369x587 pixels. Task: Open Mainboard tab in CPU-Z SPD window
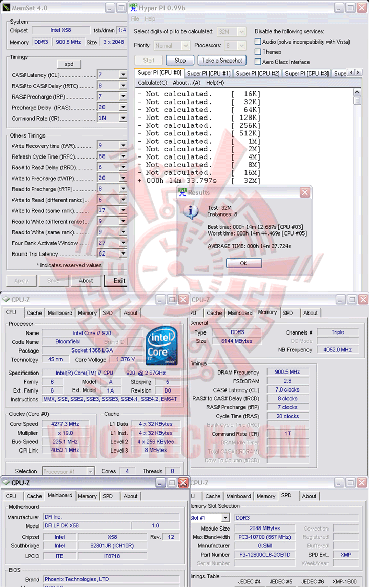[238, 496]
